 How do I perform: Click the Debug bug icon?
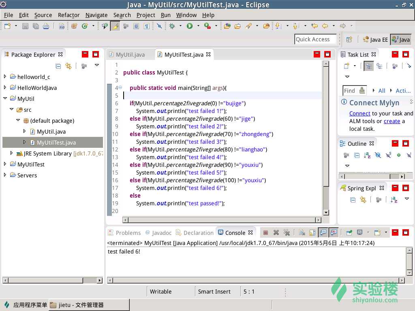[172, 26]
